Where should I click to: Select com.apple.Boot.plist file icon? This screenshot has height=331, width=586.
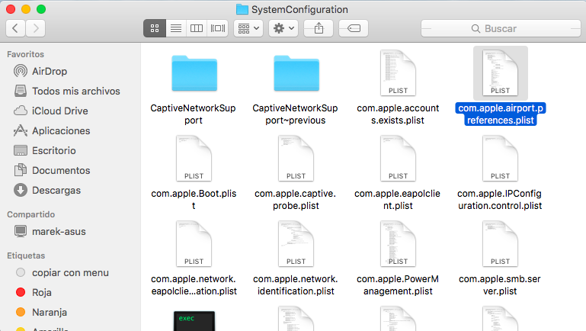click(194, 158)
